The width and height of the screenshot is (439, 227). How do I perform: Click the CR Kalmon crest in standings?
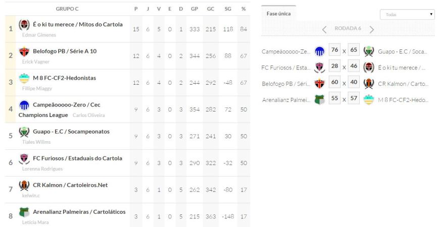click(x=24, y=185)
